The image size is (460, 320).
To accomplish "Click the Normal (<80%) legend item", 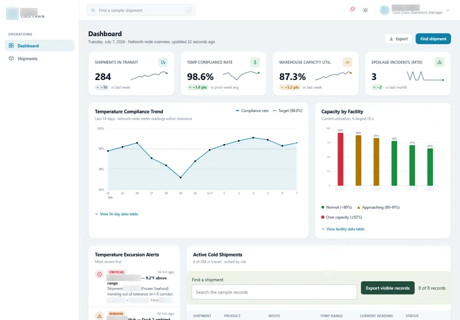I will click(336, 207).
